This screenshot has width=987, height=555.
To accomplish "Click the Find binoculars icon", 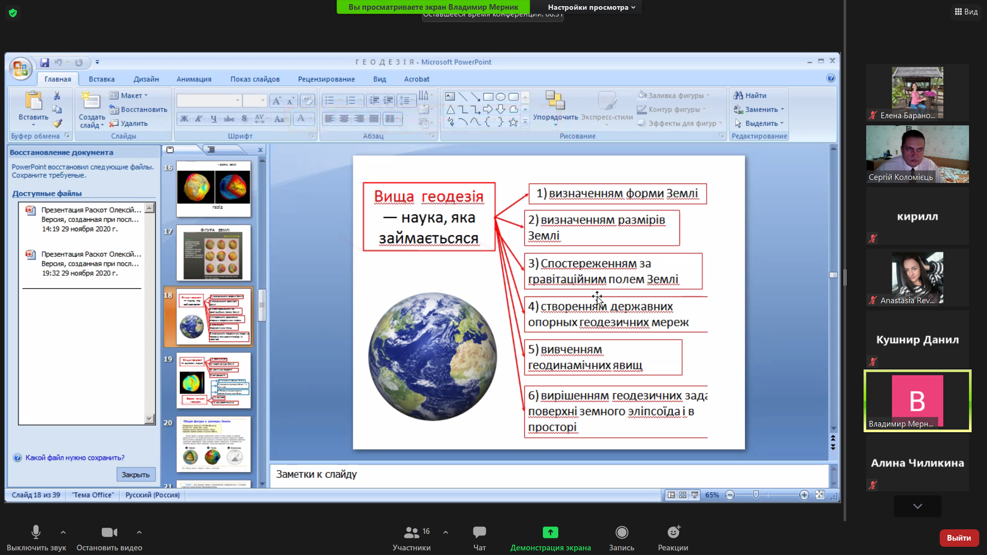I will tap(739, 95).
